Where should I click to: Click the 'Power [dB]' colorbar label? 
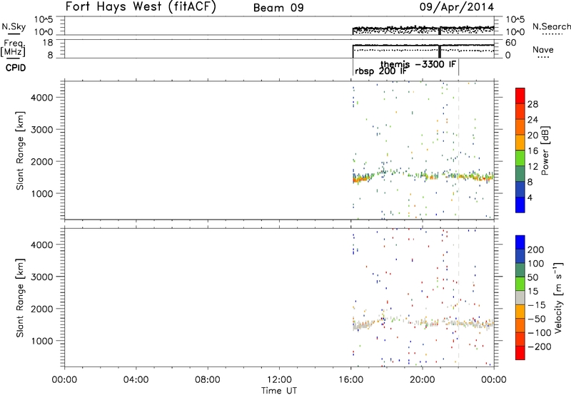pos(545,150)
